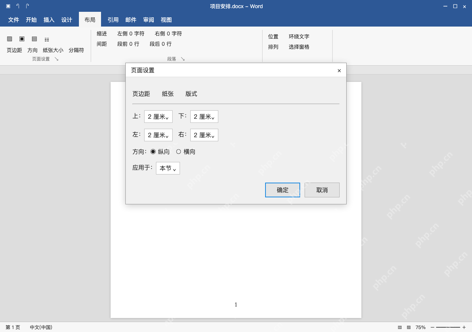Select the 布局 ribbon tab
The height and width of the screenshot is (332, 472).
tap(90, 20)
